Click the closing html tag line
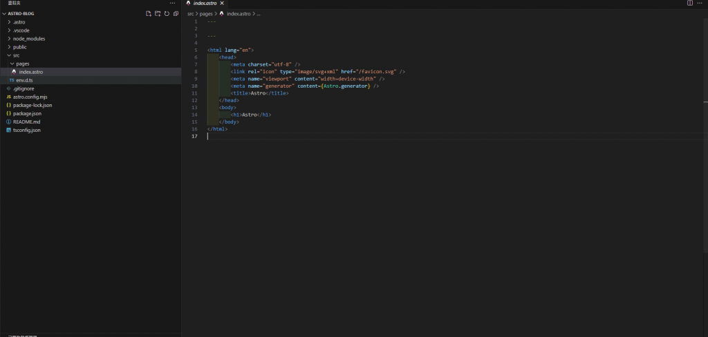The width and height of the screenshot is (708, 337). (x=217, y=129)
